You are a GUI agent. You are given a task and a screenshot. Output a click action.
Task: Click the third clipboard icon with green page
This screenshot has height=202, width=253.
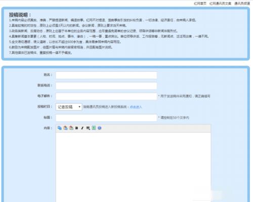71,128
